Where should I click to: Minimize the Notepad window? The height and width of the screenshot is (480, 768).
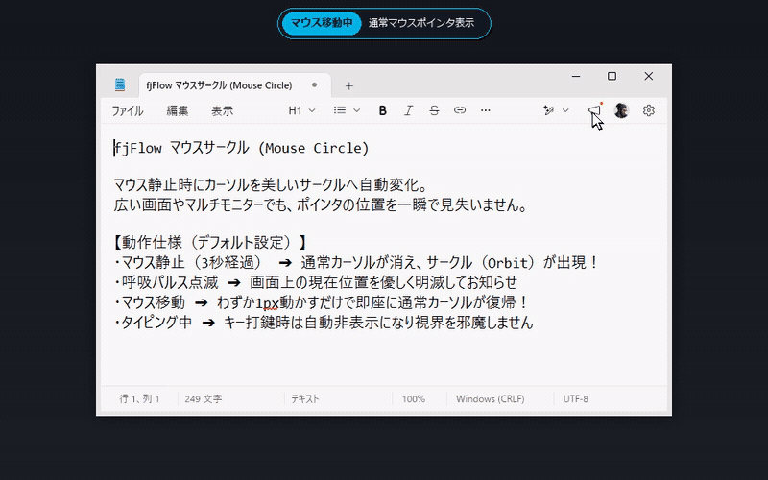coord(576,77)
